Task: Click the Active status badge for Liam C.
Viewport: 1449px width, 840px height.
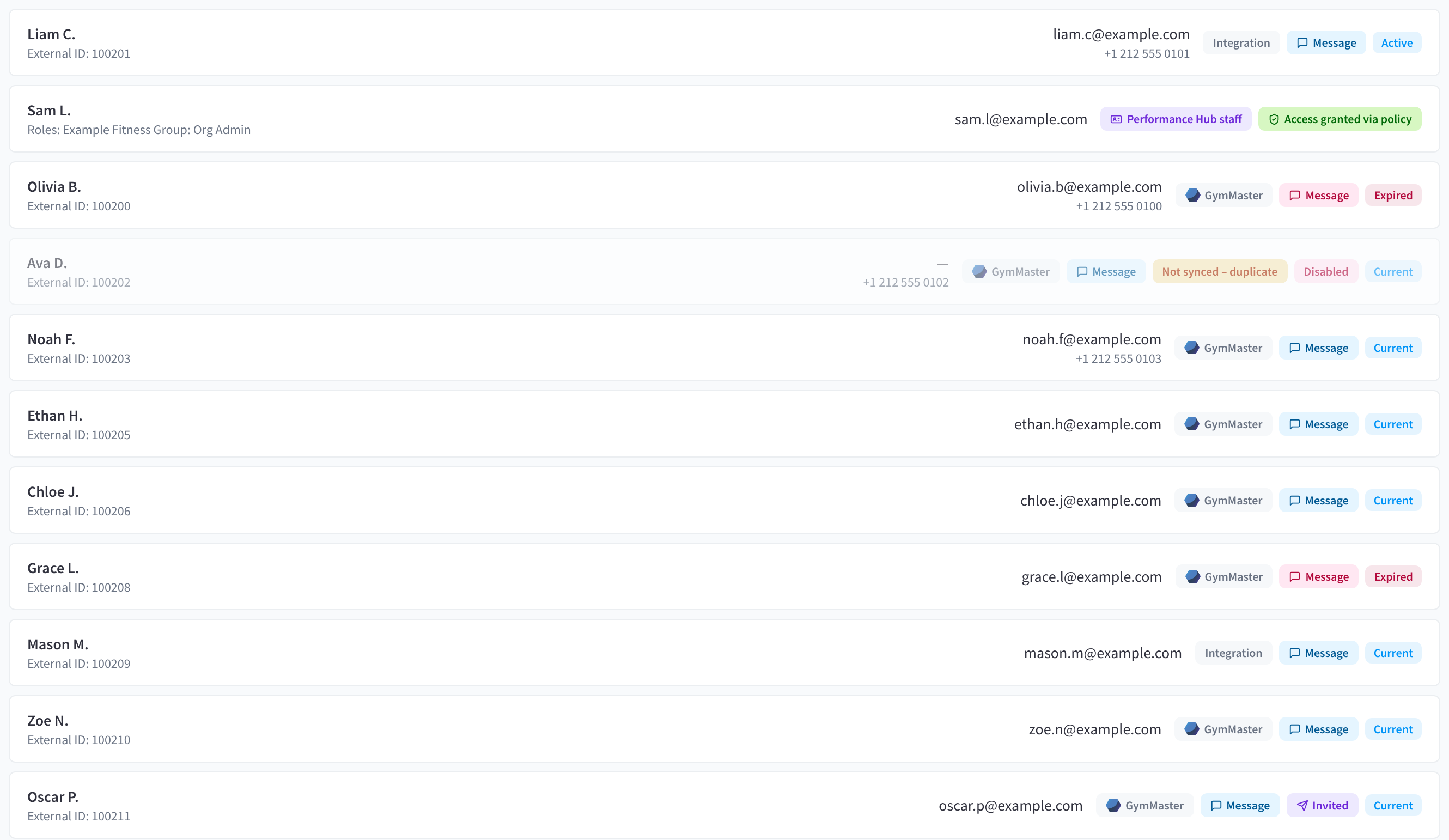Action: [1397, 43]
